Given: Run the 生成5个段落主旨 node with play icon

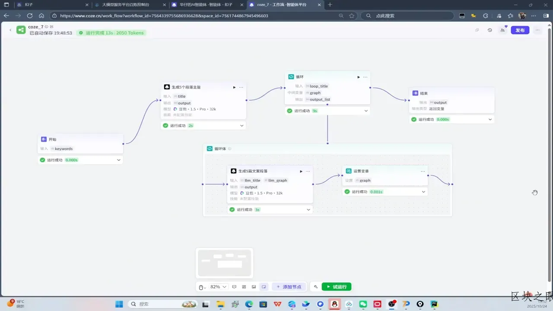Looking at the screenshot, I should [234, 87].
